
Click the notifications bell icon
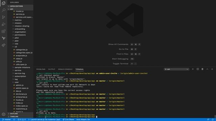(x=213, y=120)
